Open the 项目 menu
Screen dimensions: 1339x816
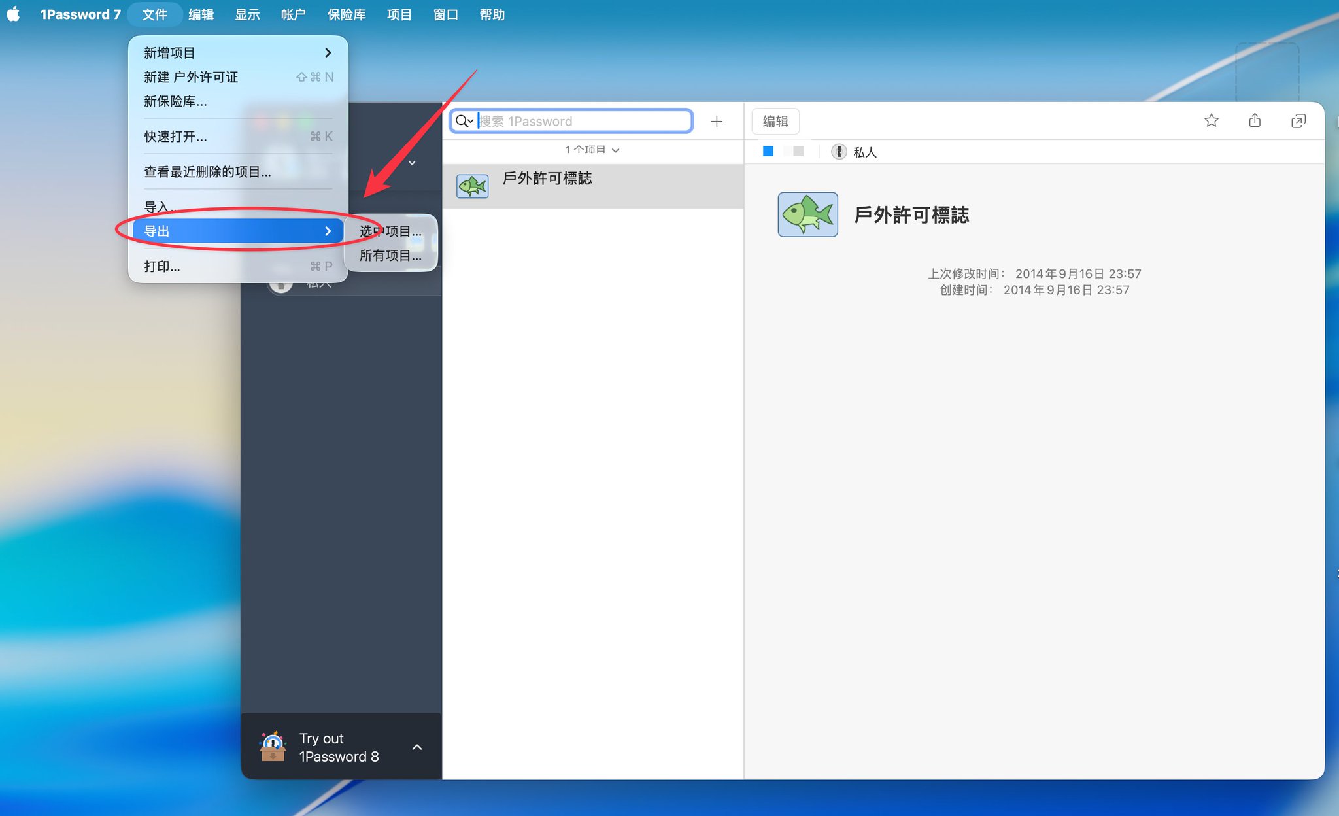[399, 14]
